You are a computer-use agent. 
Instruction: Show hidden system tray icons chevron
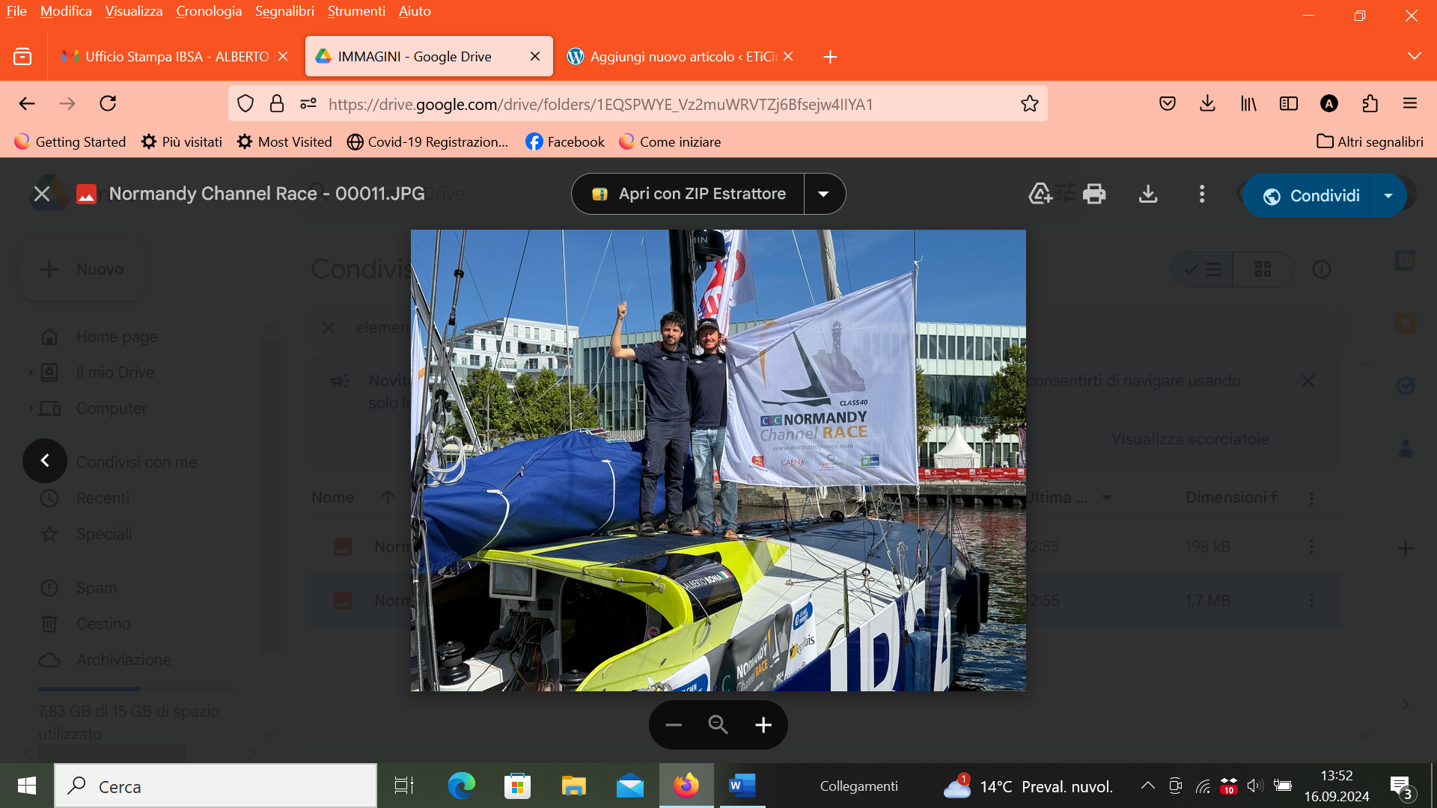click(x=1147, y=786)
